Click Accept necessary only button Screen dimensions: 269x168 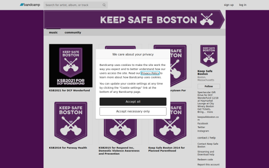[x=133, y=111]
